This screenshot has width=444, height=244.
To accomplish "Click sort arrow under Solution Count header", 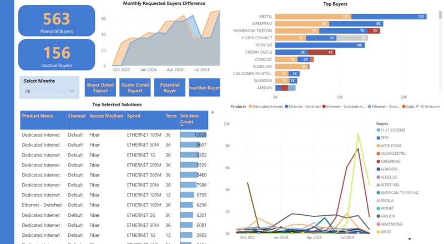I will [x=181, y=126].
